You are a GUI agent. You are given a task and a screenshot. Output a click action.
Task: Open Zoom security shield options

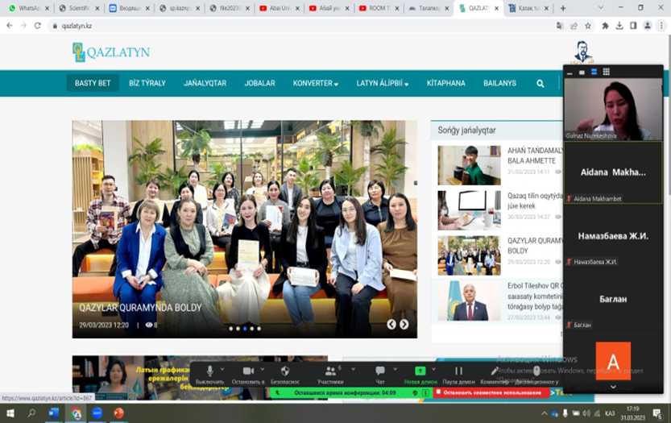tap(285, 371)
